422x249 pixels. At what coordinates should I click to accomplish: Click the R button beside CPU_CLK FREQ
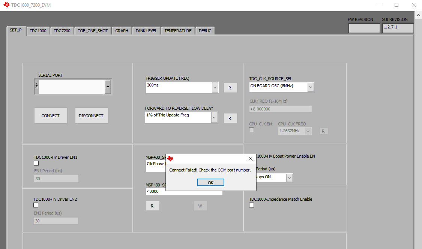click(323, 131)
